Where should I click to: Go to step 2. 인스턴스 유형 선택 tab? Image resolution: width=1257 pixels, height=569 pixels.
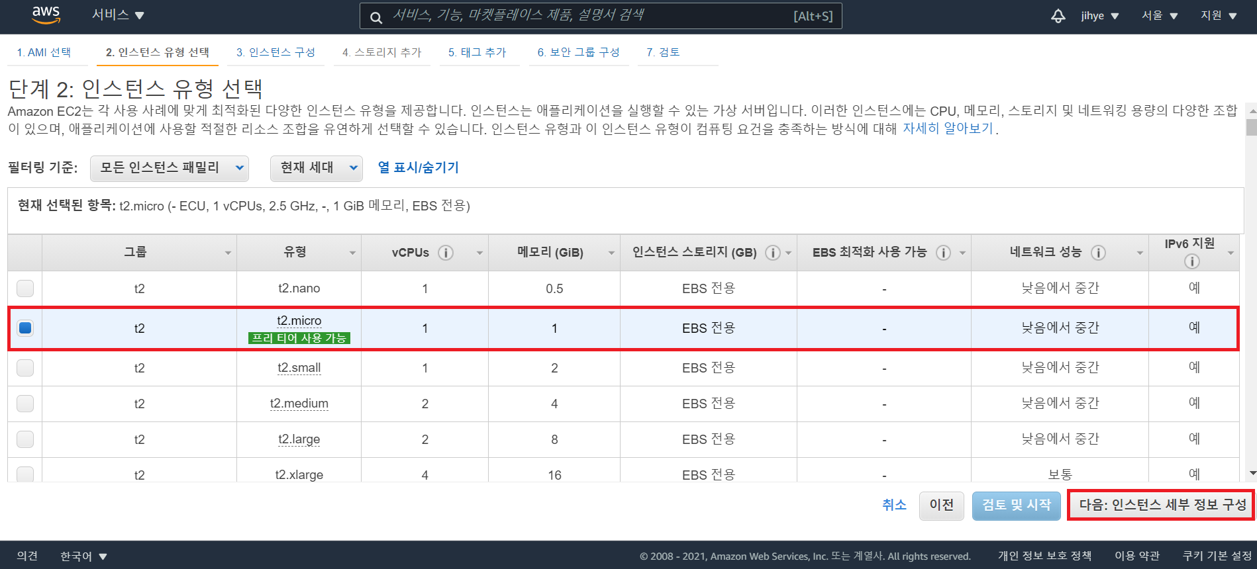coord(158,52)
